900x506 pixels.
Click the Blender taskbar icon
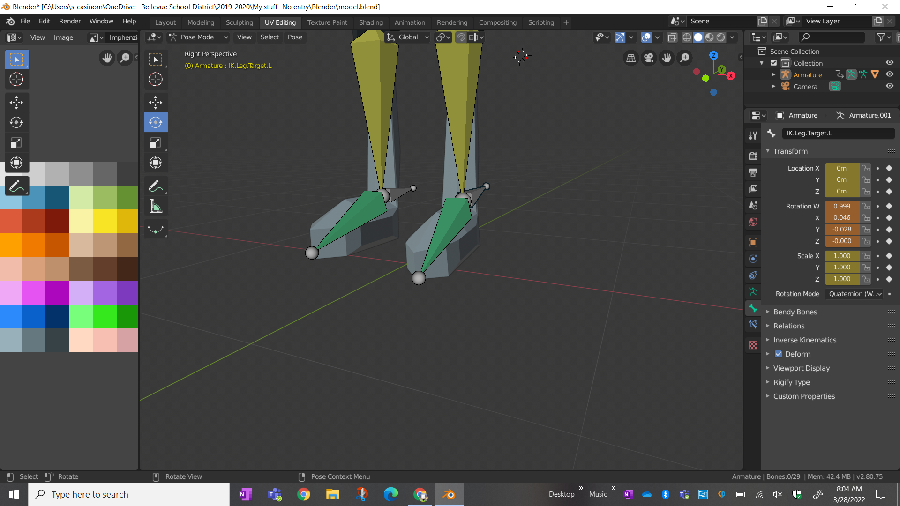[x=449, y=494]
